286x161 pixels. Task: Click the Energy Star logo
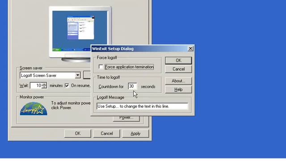[x=34, y=109]
